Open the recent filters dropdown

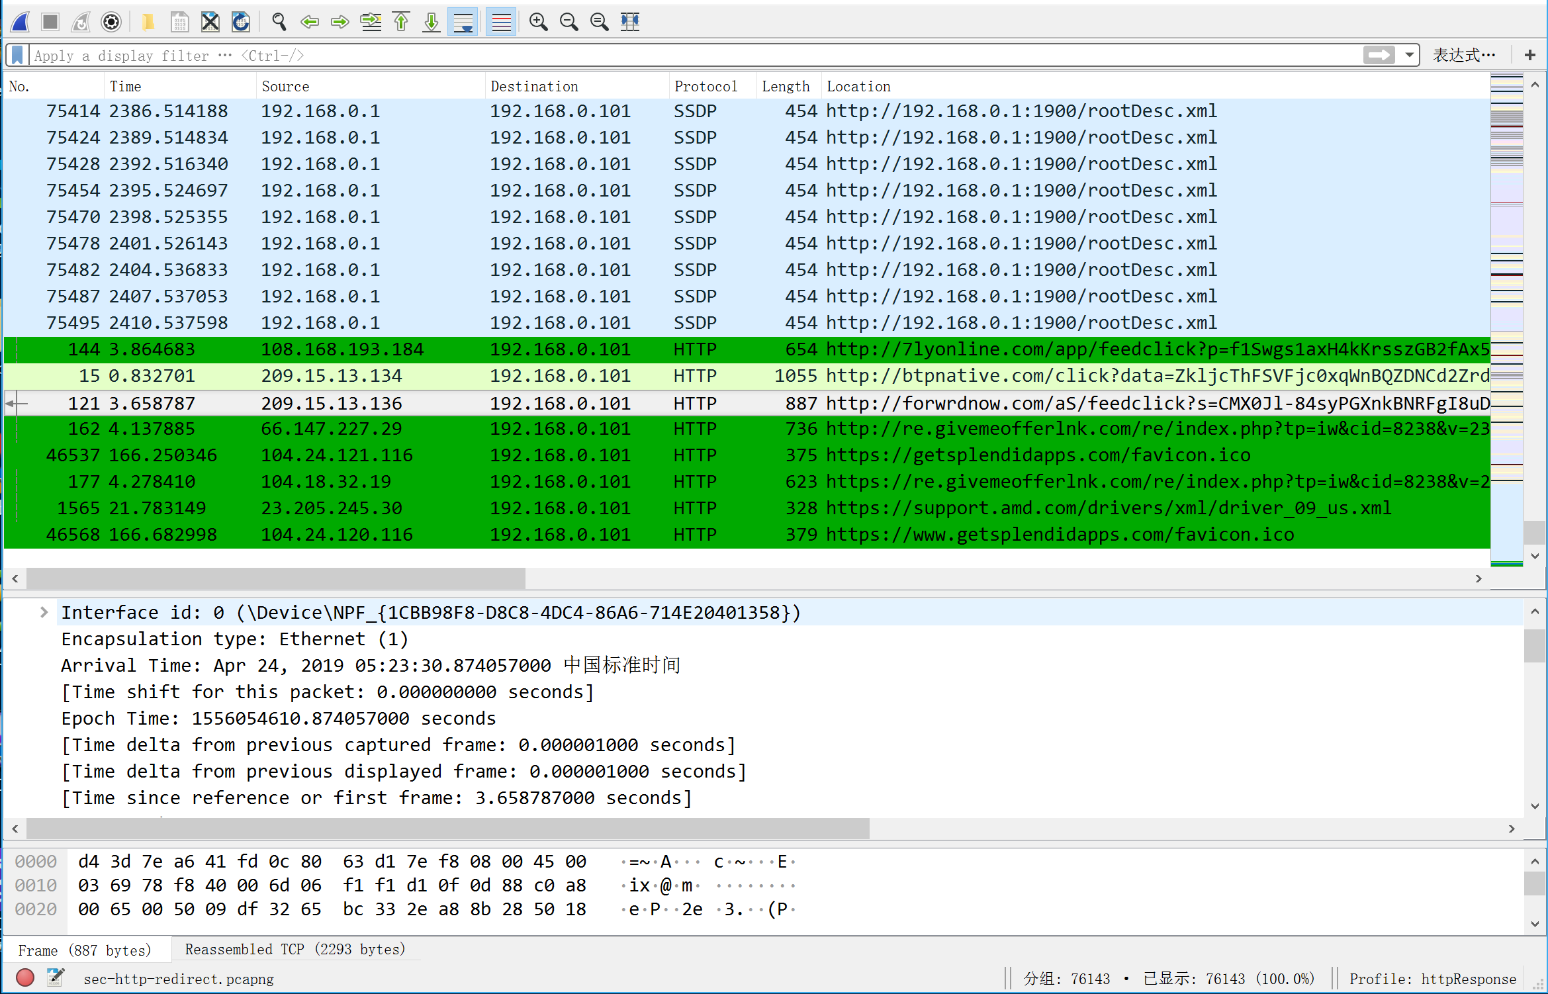click(1410, 55)
